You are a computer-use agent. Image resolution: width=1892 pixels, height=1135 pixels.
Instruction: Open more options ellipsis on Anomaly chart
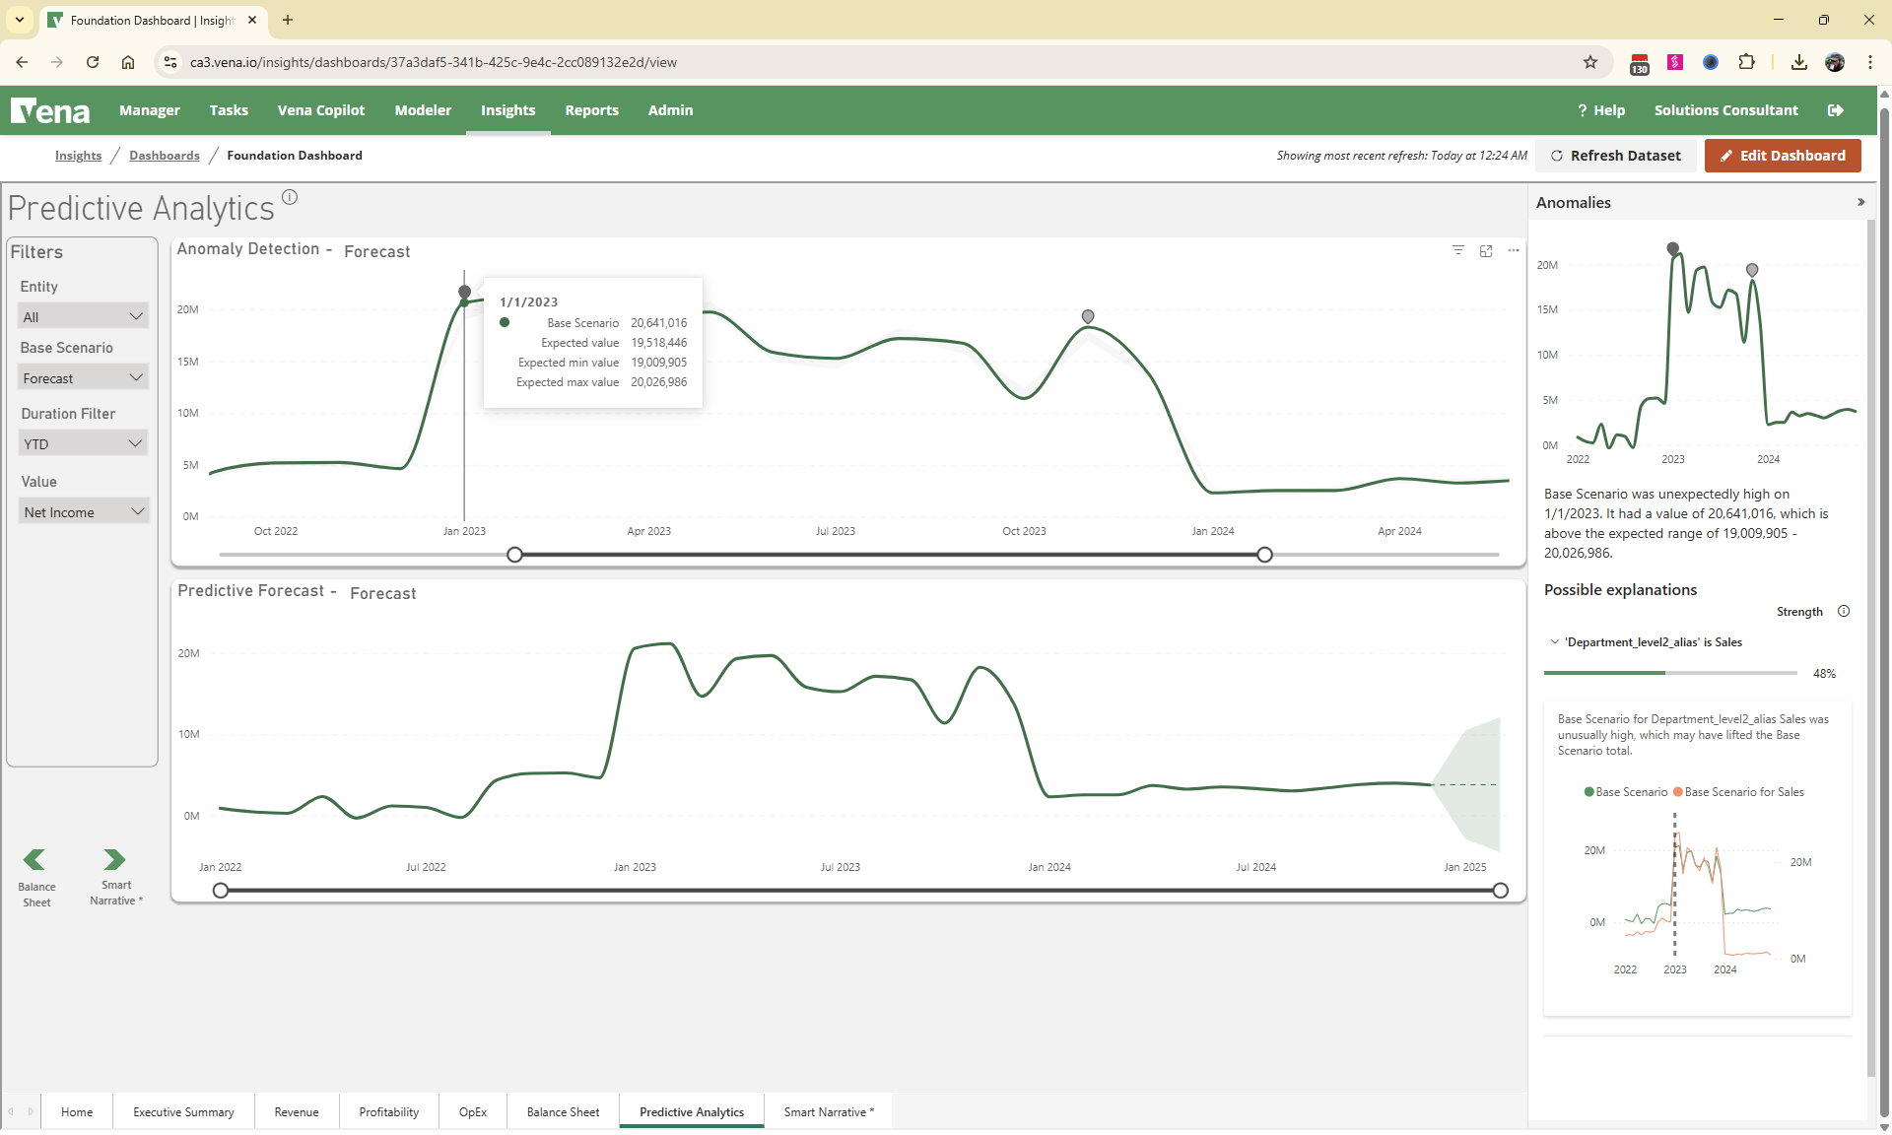click(x=1514, y=250)
